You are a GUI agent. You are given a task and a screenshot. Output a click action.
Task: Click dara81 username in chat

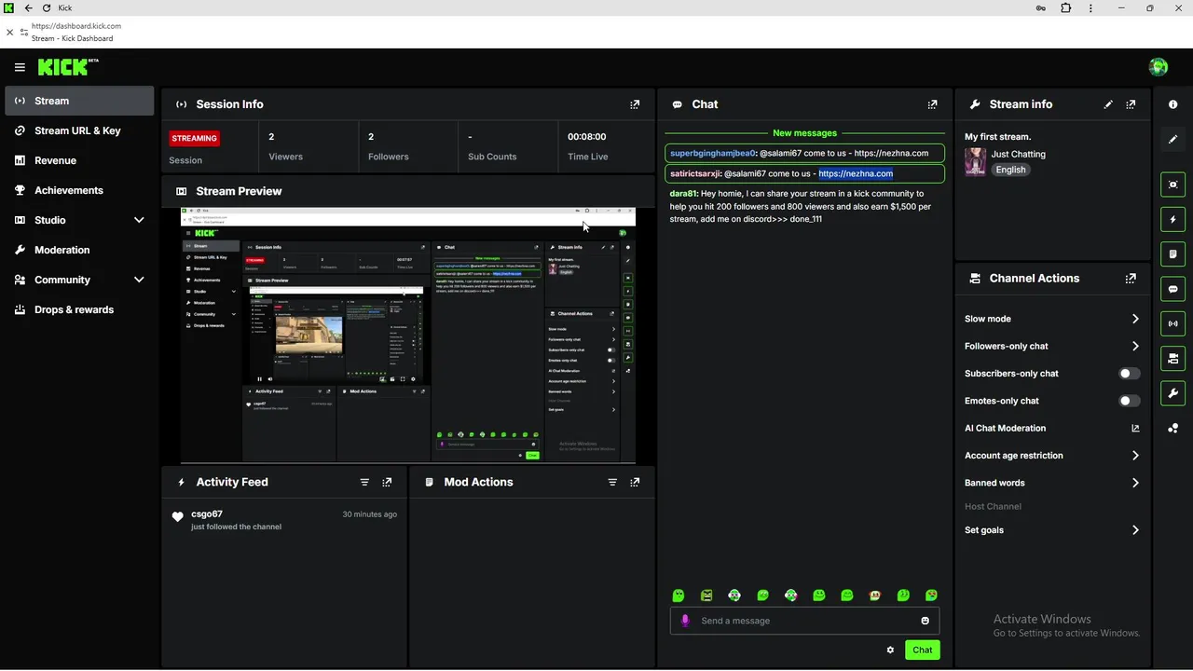(683, 194)
